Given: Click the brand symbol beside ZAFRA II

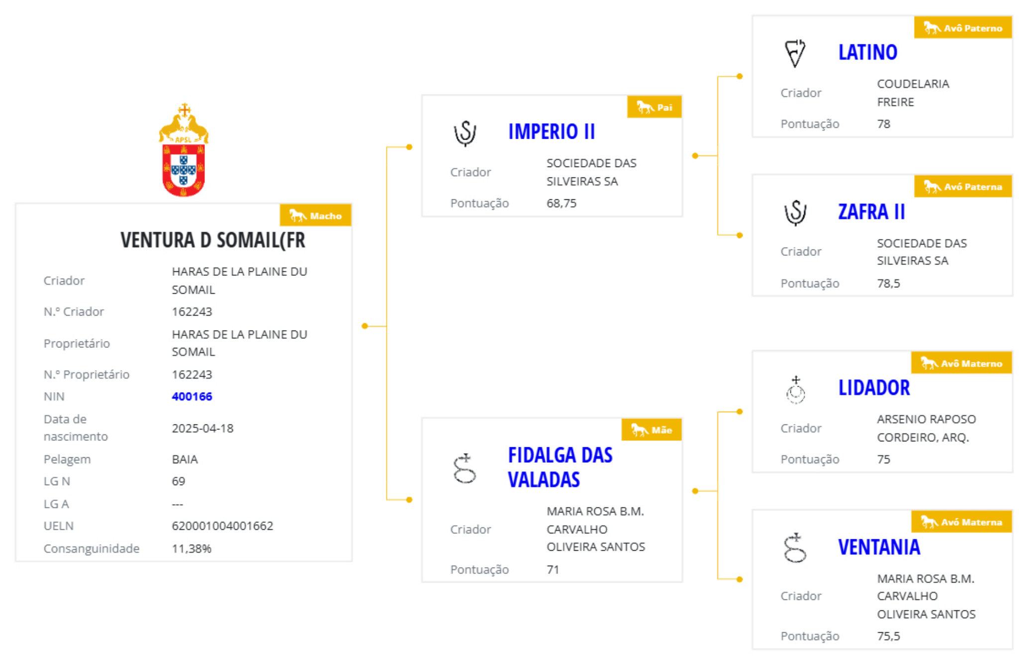Looking at the screenshot, I should 795,212.
